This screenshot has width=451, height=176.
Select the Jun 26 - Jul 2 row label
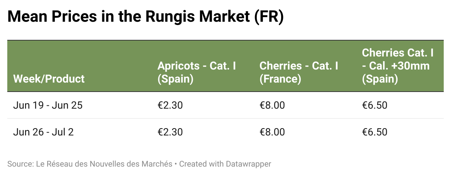(43, 132)
